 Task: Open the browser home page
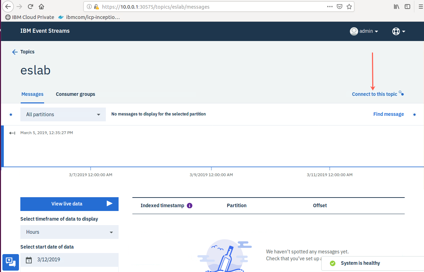(41, 7)
